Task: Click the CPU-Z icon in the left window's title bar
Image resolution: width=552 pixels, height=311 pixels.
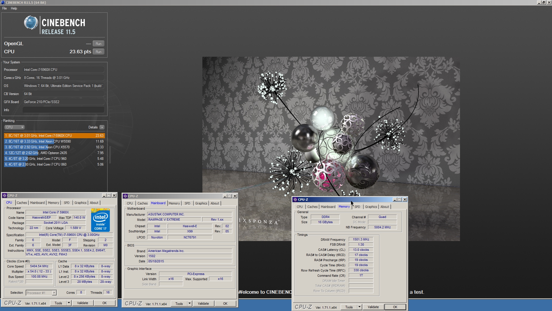Action: pyautogui.click(x=5, y=196)
